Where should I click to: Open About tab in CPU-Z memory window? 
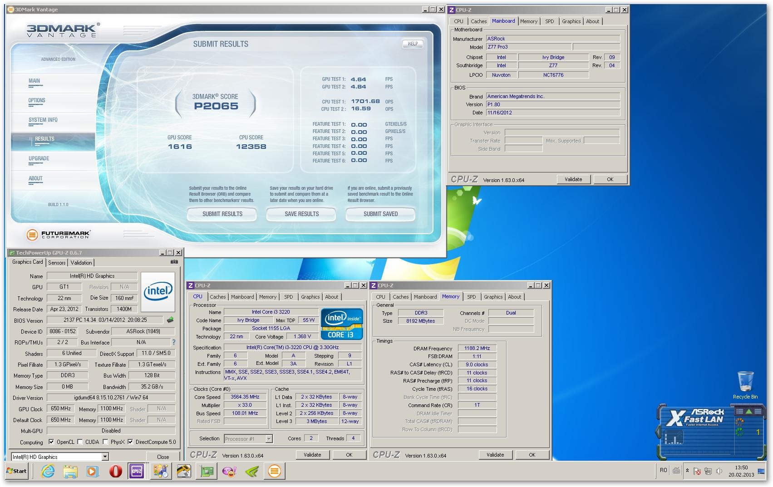[514, 297]
